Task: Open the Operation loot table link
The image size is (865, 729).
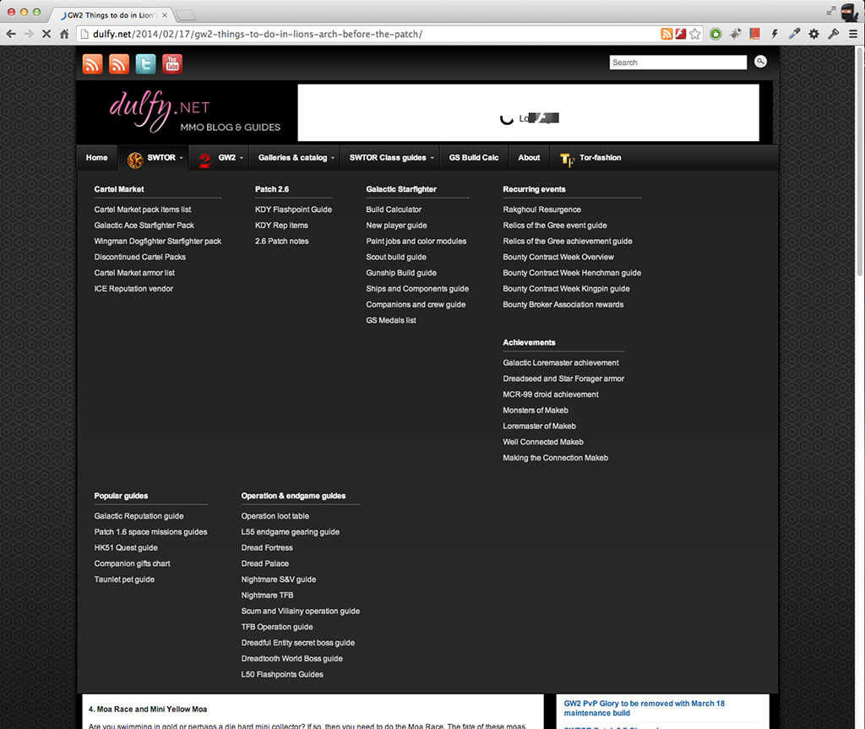Action: [275, 516]
